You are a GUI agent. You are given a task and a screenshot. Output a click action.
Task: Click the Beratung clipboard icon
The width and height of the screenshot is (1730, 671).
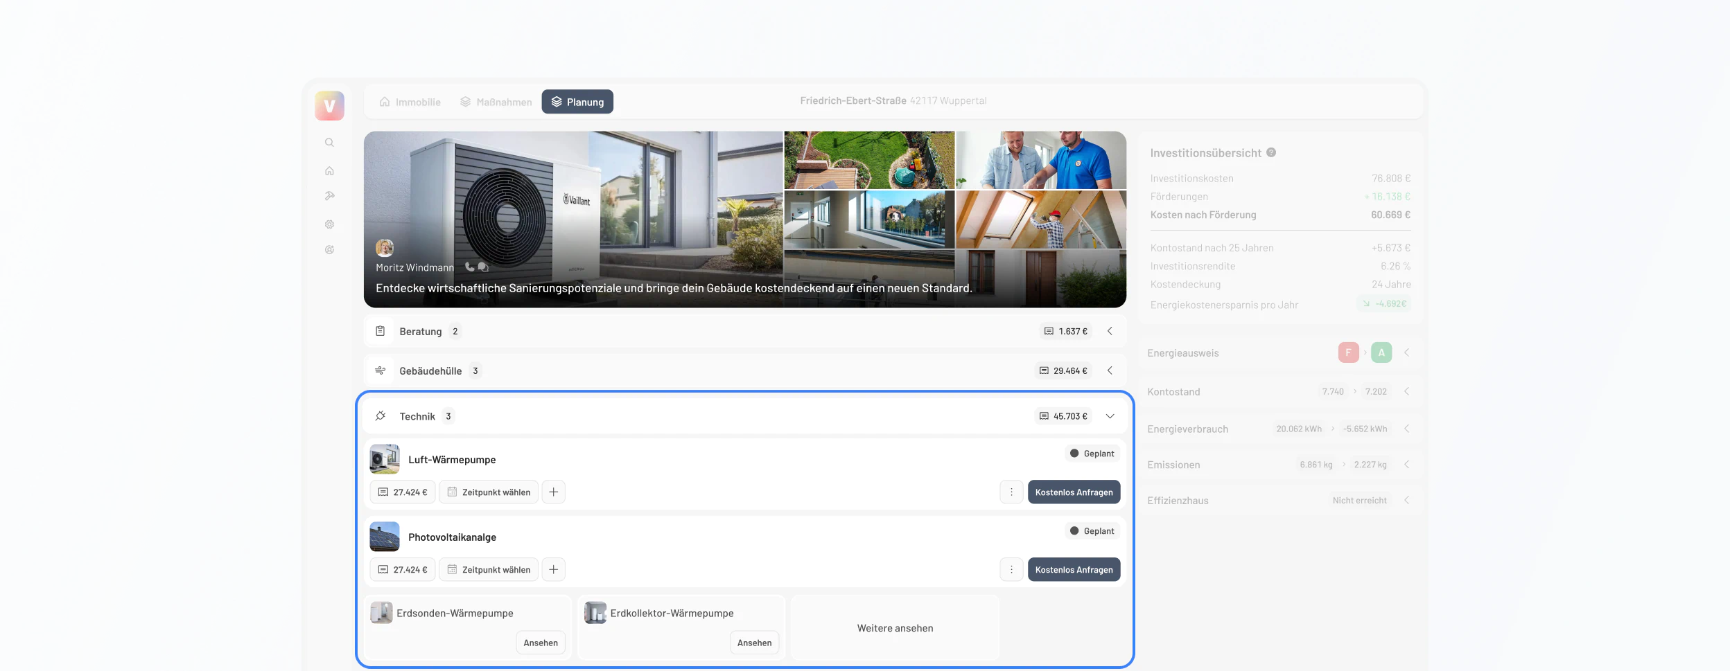click(380, 331)
